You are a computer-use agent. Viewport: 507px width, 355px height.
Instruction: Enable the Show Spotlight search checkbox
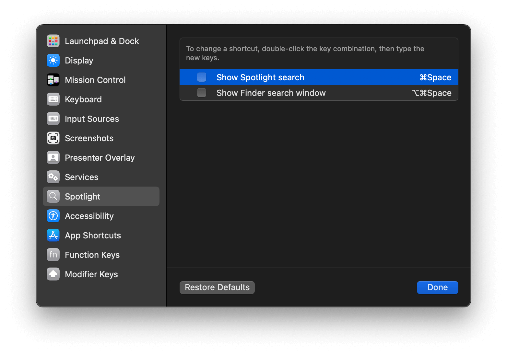pyautogui.click(x=201, y=77)
